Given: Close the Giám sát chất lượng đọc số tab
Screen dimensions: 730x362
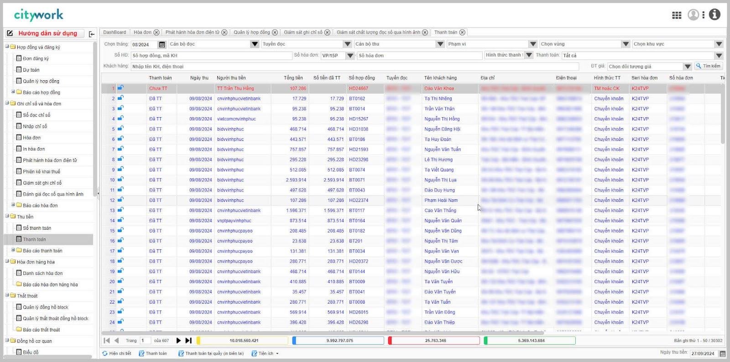Looking at the screenshot, I should [x=425, y=32].
